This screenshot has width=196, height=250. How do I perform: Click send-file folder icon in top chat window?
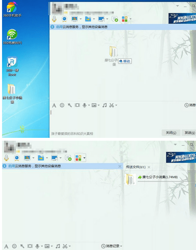[x=88, y=19]
